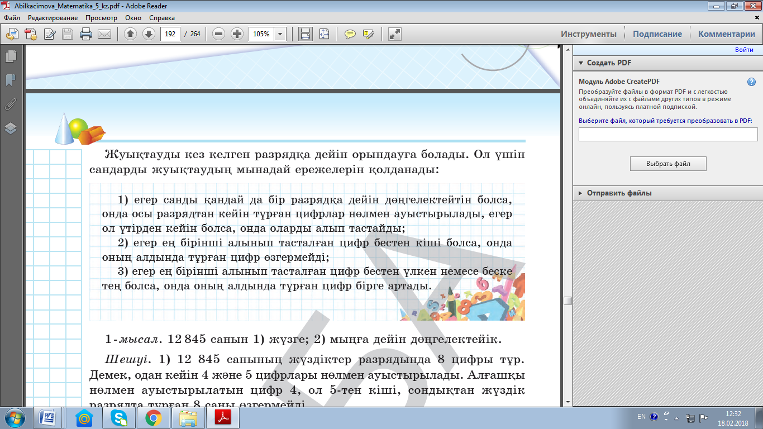This screenshot has width=763, height=429.
Task: Open the "Просмотр" menu
Action: [x=101, y=18]
